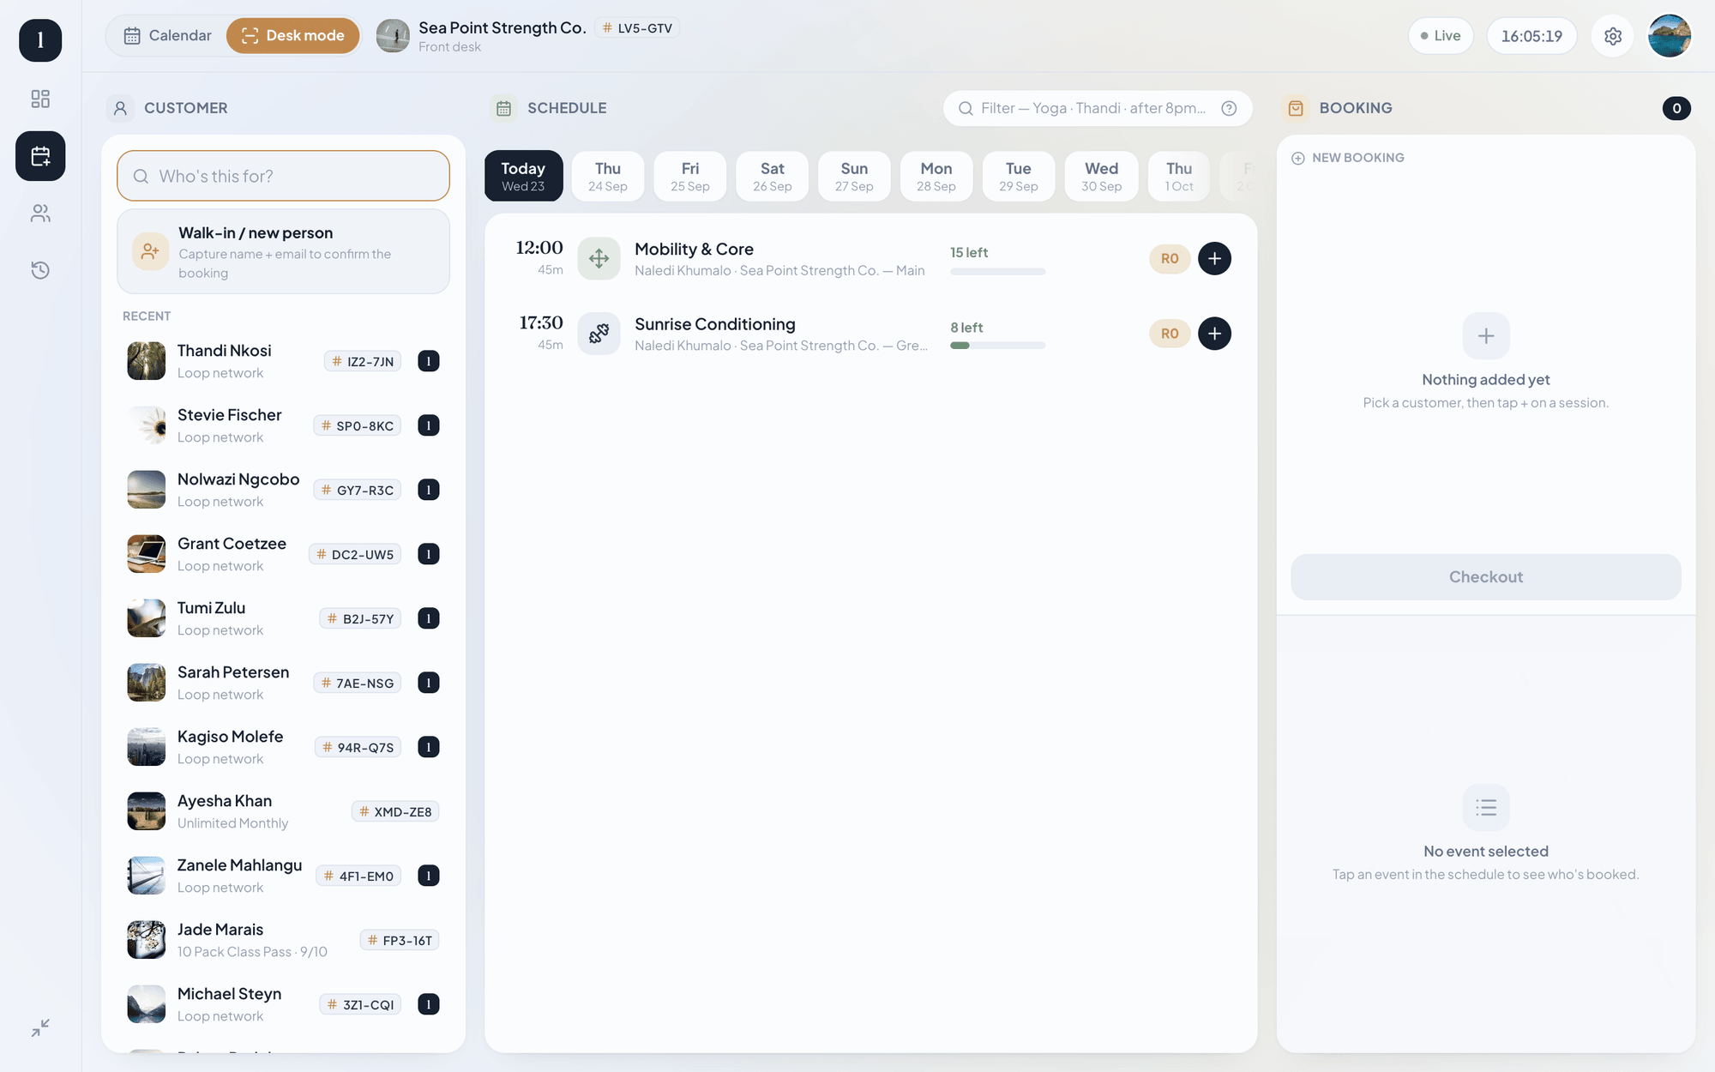Click the disabled Checkout button

[1486, 577]
